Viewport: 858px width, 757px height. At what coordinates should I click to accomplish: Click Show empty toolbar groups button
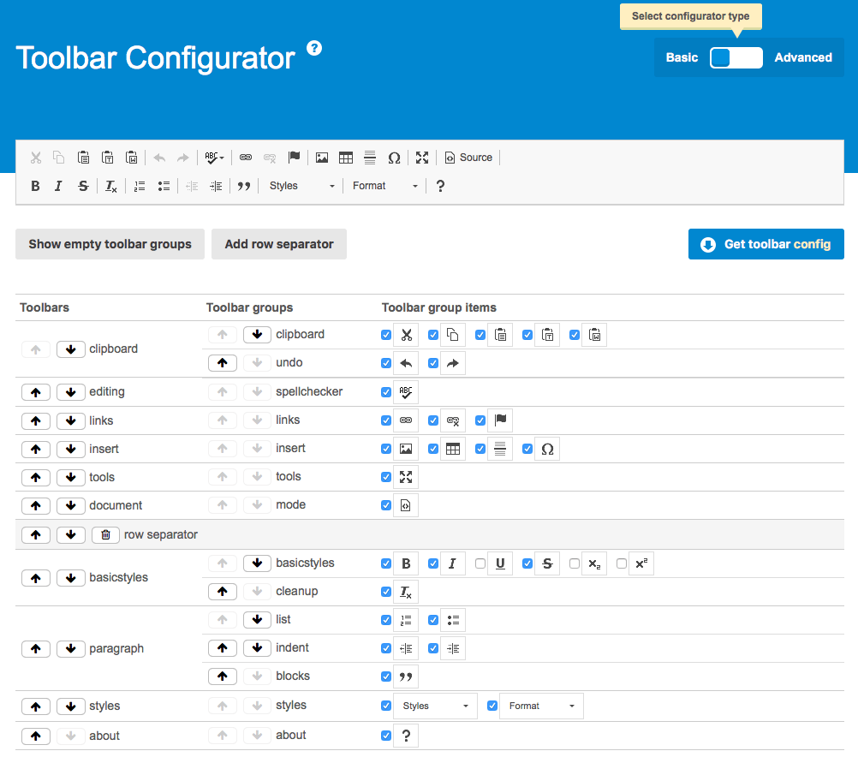110,244
